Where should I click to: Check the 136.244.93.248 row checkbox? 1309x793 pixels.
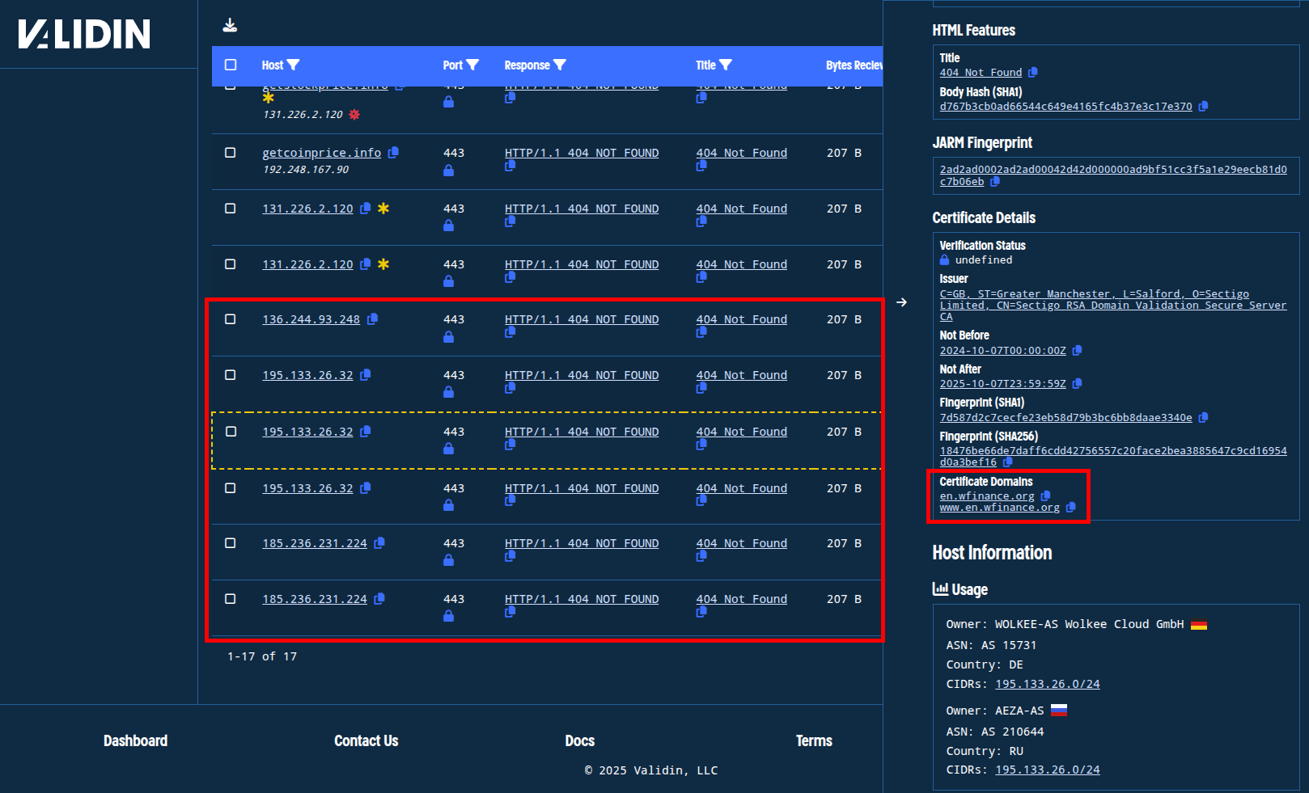coord(231,319)
